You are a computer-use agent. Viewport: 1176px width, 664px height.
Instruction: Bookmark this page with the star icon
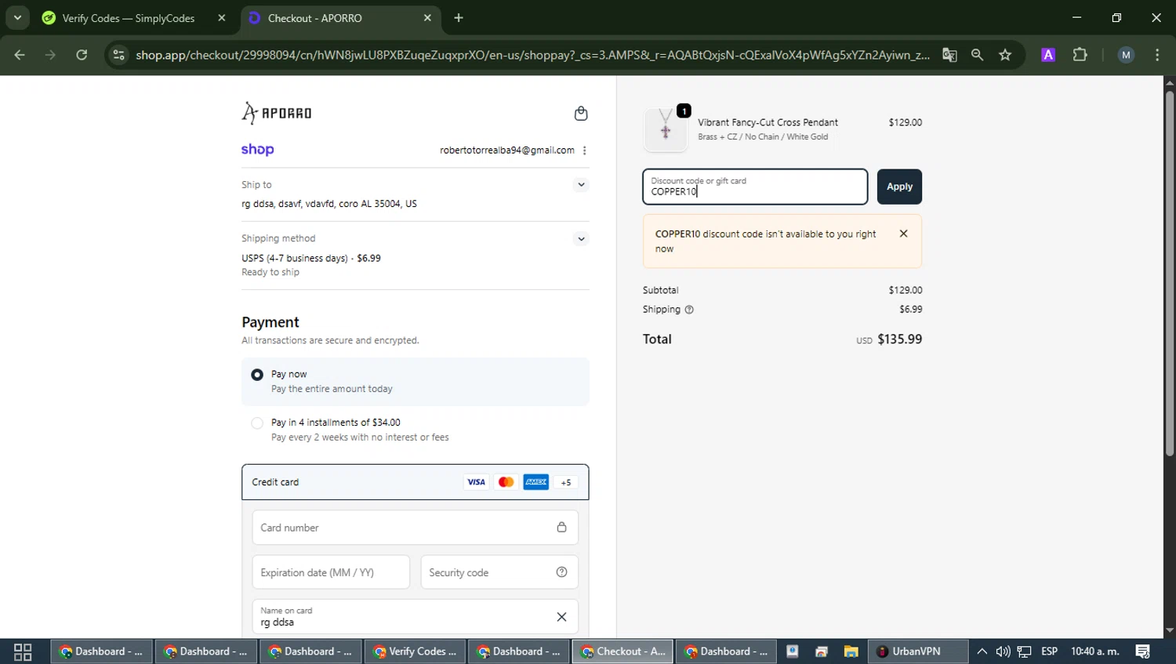[x=1005, y=55]
